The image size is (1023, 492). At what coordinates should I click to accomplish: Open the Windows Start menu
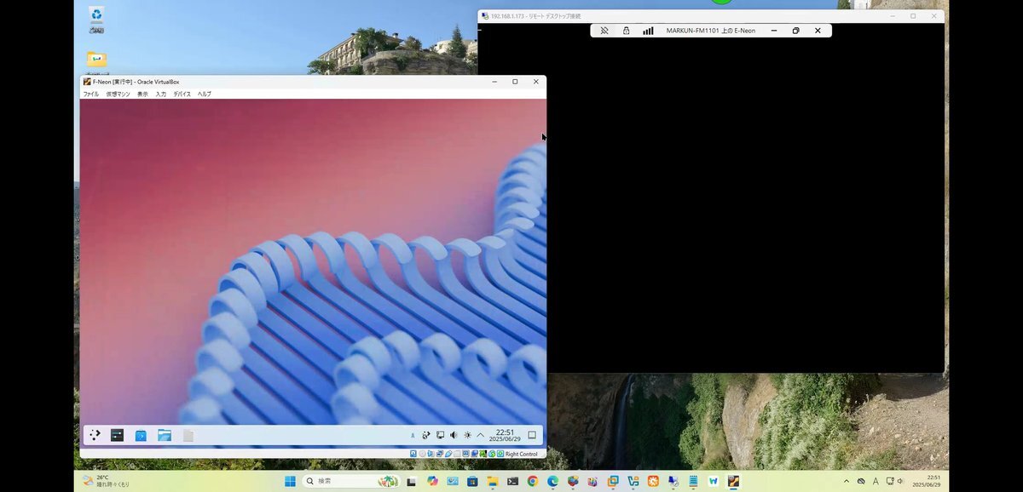290,481
